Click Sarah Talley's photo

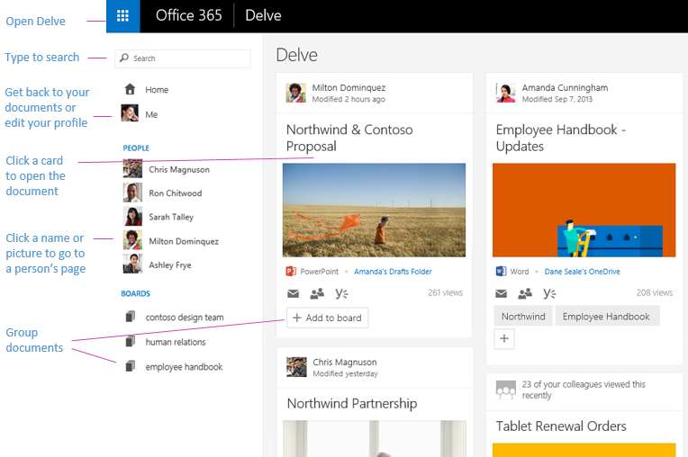tap(132, 216)
